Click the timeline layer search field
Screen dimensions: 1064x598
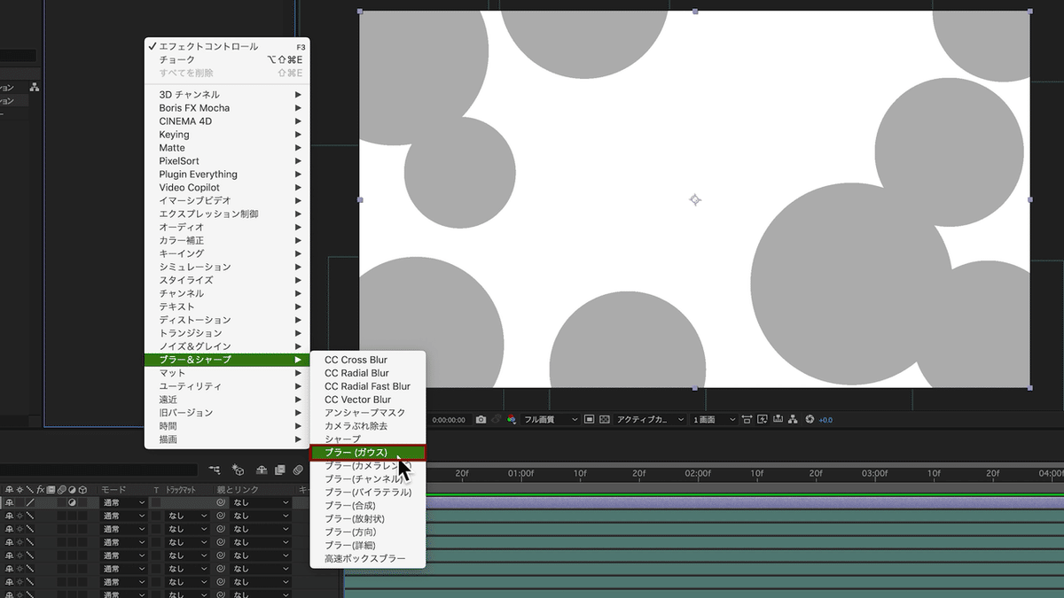click(x=98, y=470)
